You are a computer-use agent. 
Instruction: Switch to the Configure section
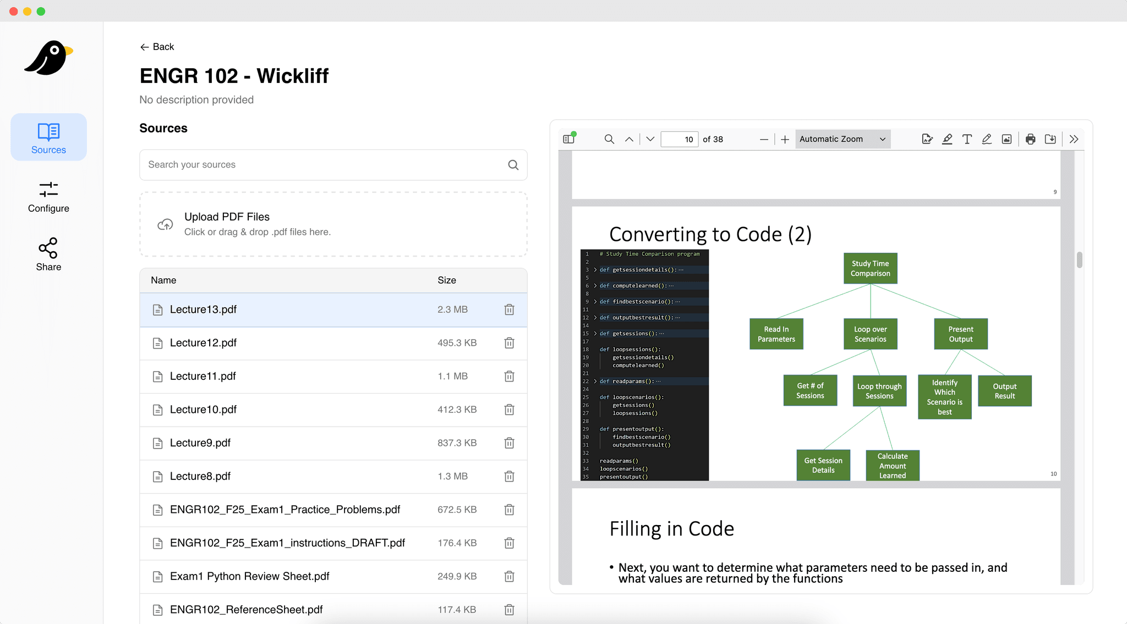point(48,197)
